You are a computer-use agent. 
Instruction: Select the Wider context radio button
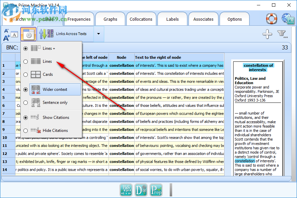tap(26, 89)
